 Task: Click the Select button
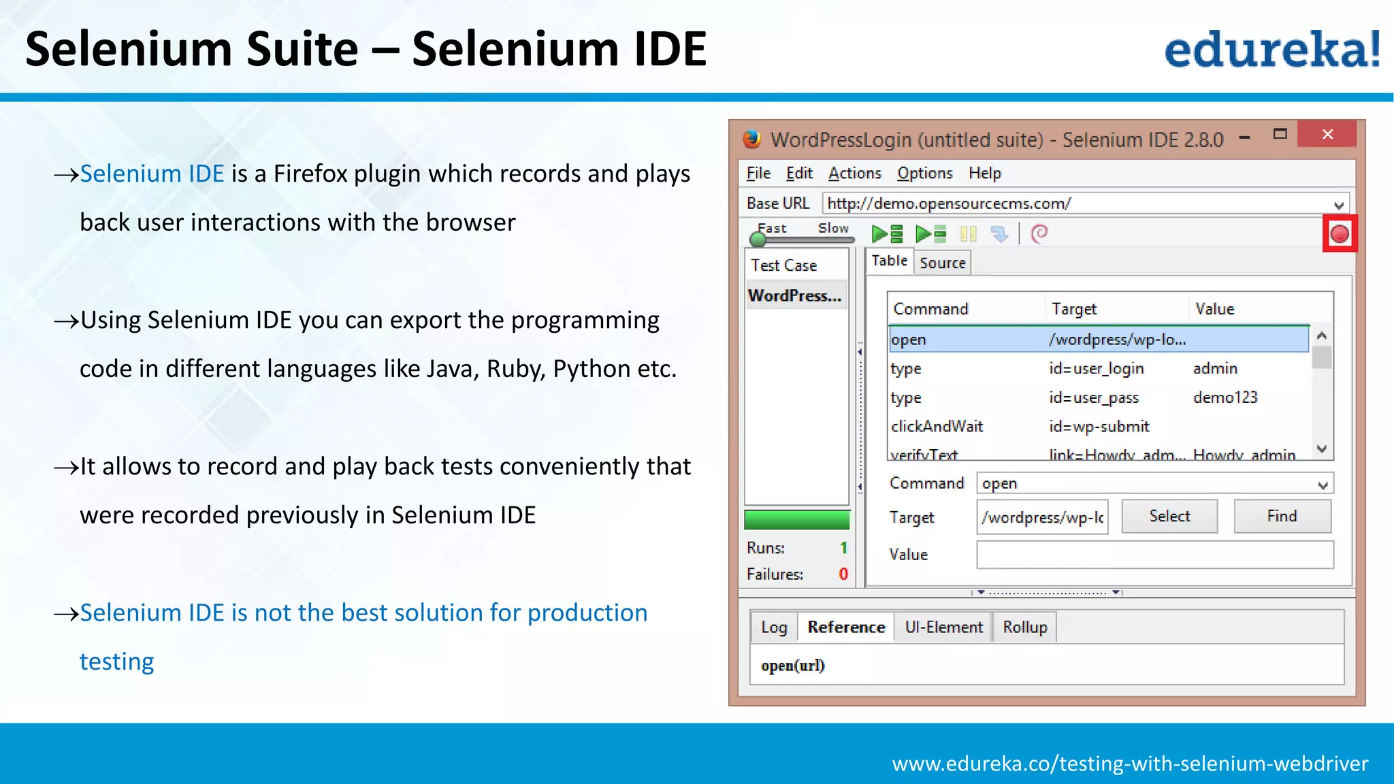(x=1169, y=516)
